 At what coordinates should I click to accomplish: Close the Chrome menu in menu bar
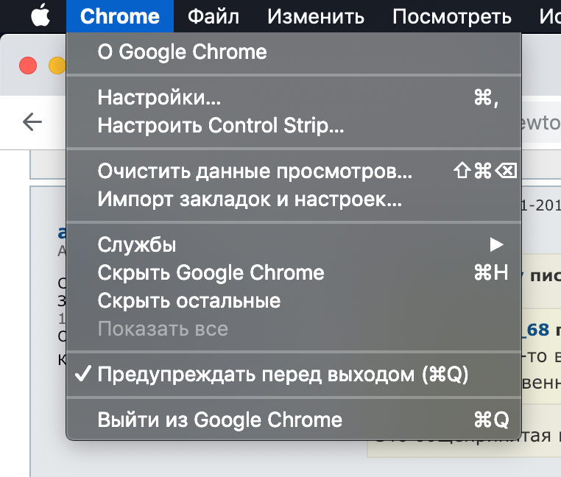tap(120, 16)
